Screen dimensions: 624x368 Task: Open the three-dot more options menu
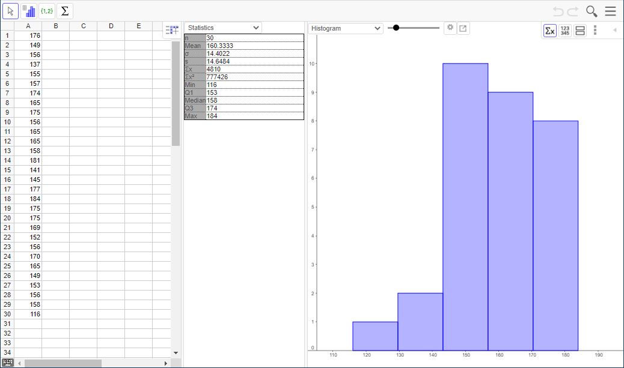[x=595, y=30]
